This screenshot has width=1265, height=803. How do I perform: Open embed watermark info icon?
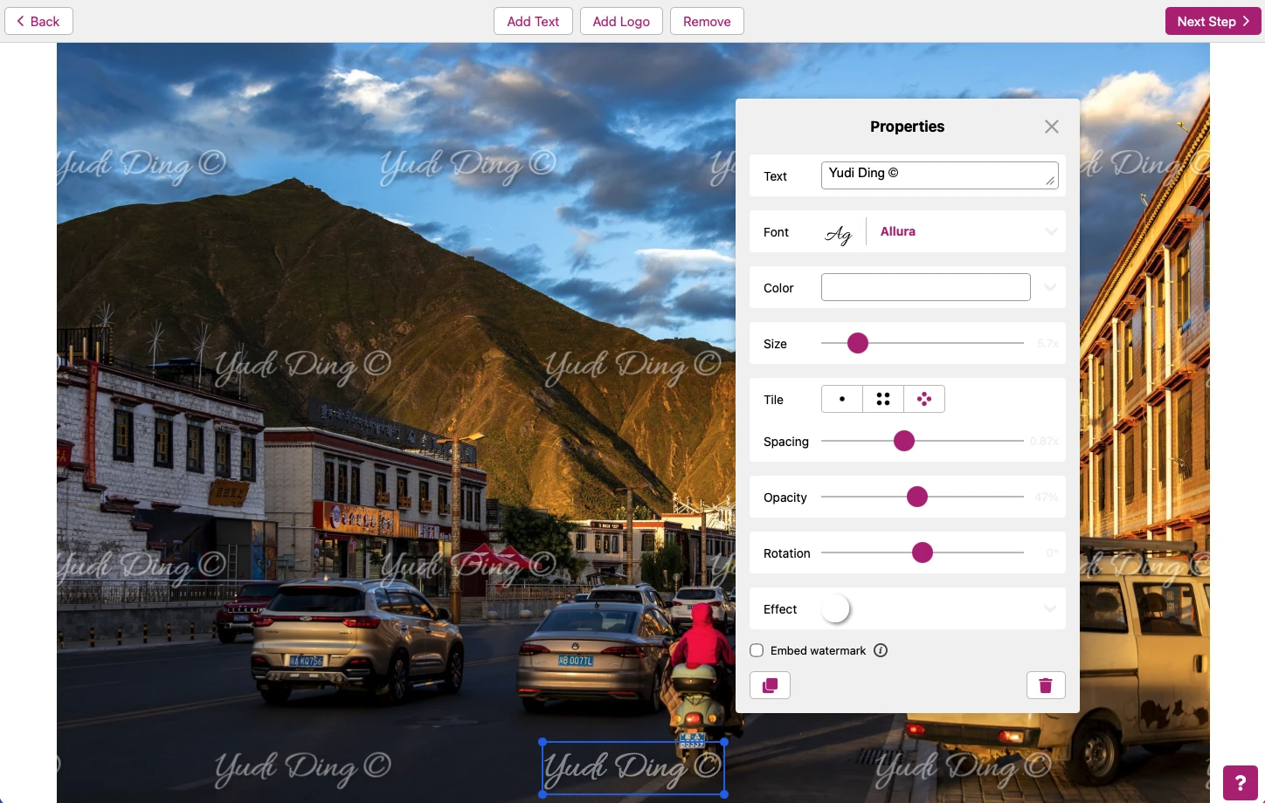click(x=881, y=650)
